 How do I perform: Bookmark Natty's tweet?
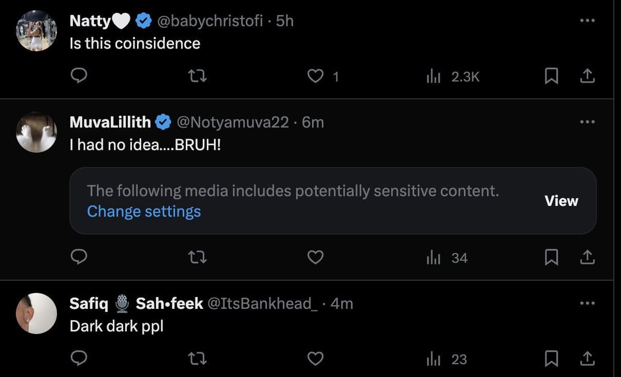coord(551,76)
